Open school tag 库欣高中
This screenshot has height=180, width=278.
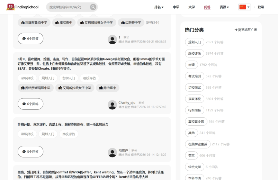64,22
